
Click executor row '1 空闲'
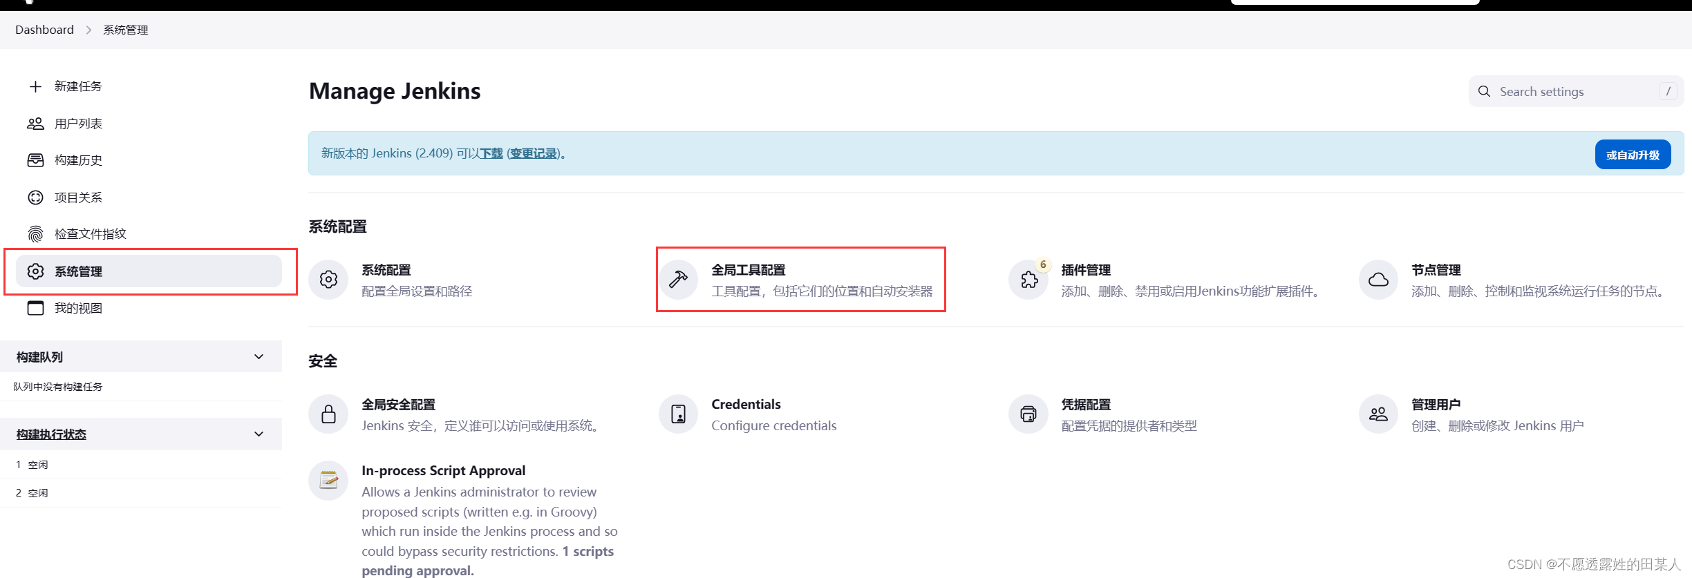tap(141, 465)
